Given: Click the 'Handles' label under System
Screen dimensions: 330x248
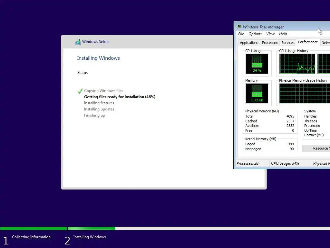Looking at the screenshot, I should [x=310, y=116].
